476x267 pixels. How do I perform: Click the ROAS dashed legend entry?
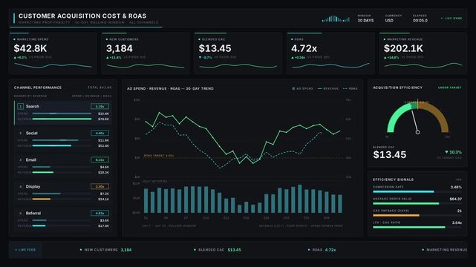pyautogui.click(x=350, y=88)
